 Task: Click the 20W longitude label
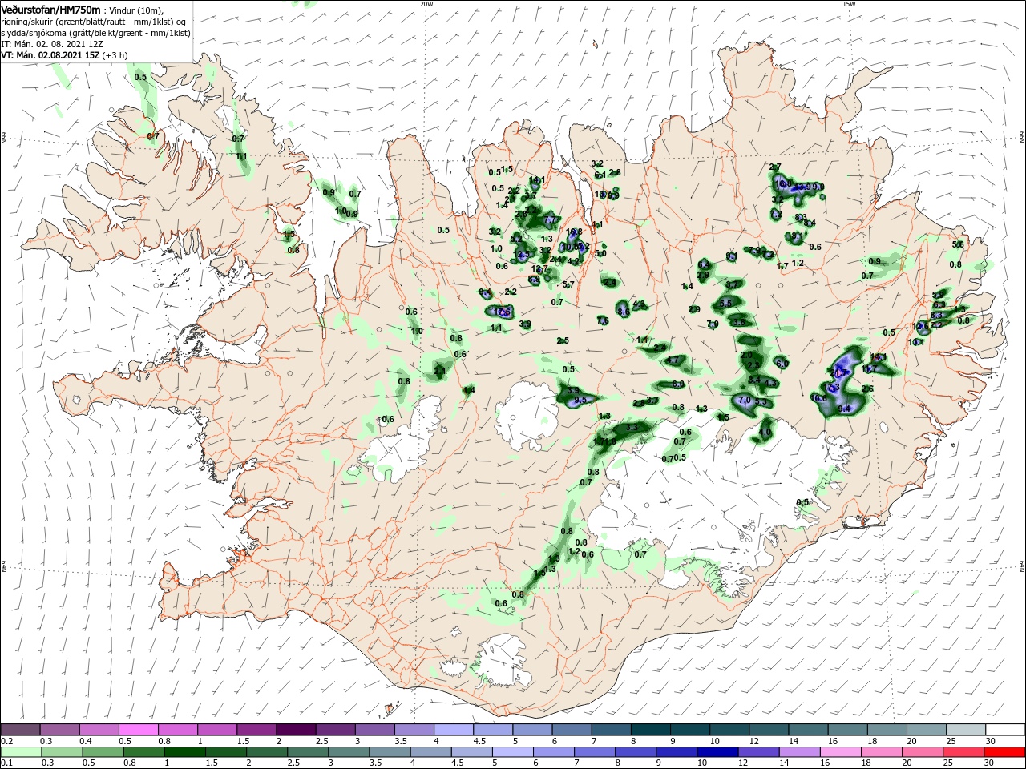coord(426,4)
